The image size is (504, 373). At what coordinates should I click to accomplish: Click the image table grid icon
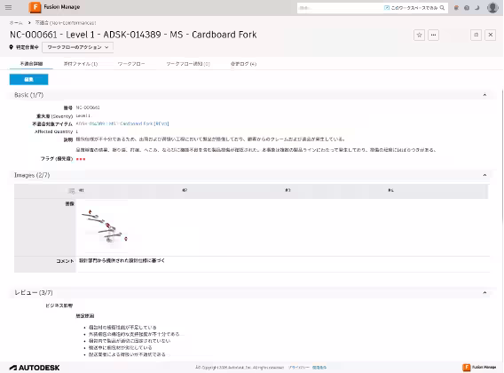click(x=72, y=191)
